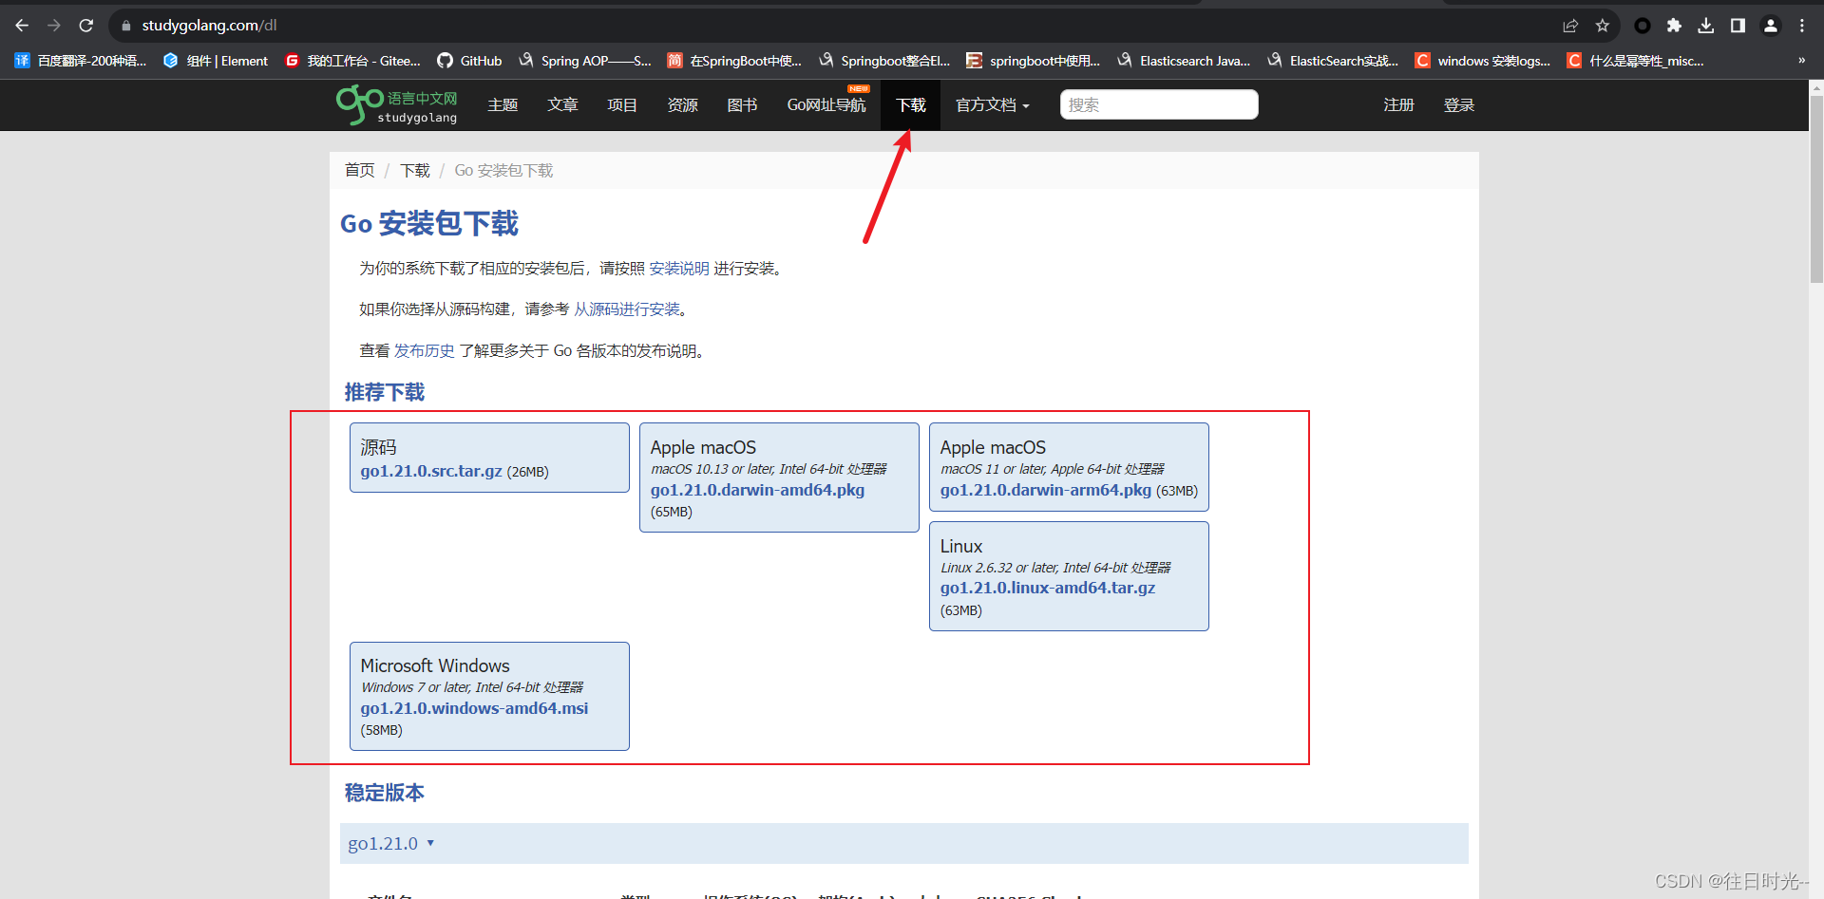Viewport: 1824px width, 899px height.
Task: Click the 推荐下载 section heading
Action: click(x=385, y=392)
